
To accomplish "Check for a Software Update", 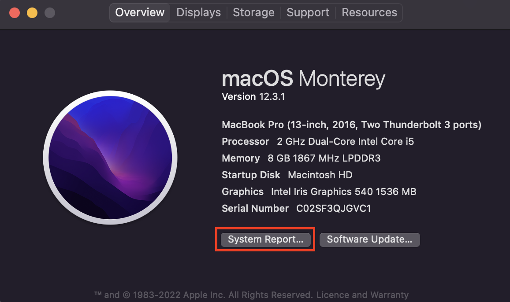I will pyautogui.click(x=369, y=239).
